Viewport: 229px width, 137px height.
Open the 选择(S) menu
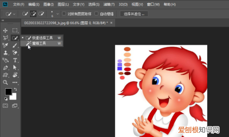click(94, 5)
